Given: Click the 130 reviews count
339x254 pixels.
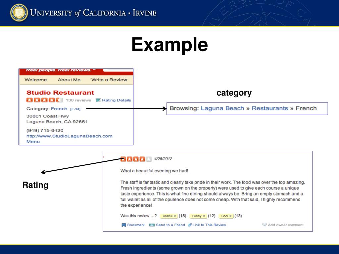Looking at the screenshot, I should point(78,100).
